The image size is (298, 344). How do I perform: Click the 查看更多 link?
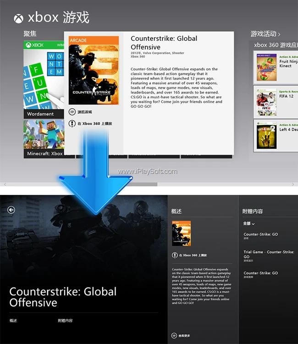click(x=184, y=336)
